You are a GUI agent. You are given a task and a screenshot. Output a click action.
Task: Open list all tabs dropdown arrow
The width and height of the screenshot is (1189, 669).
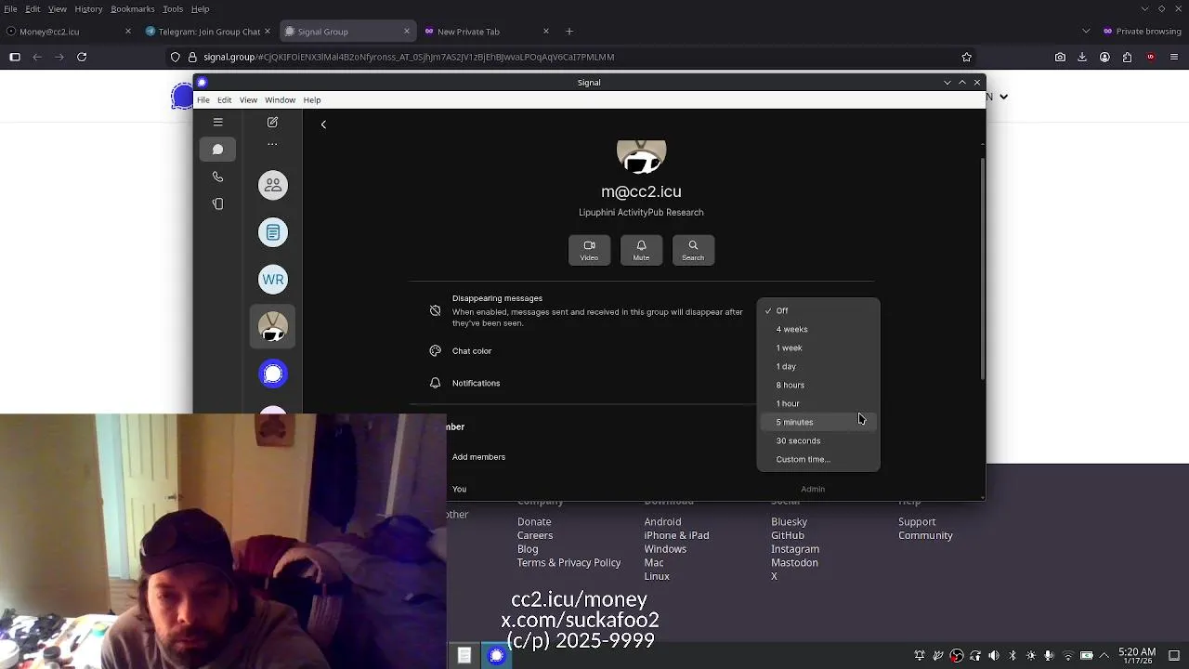[1086, 32]
